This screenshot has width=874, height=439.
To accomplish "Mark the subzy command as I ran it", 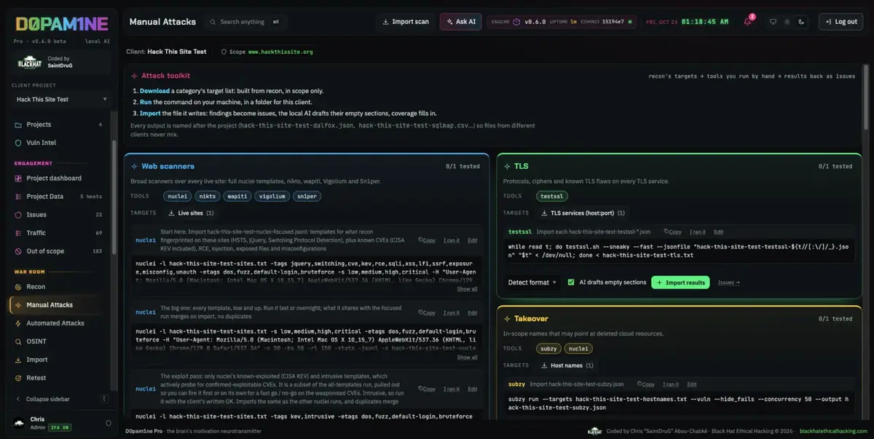I will click(x=671, y=384).
